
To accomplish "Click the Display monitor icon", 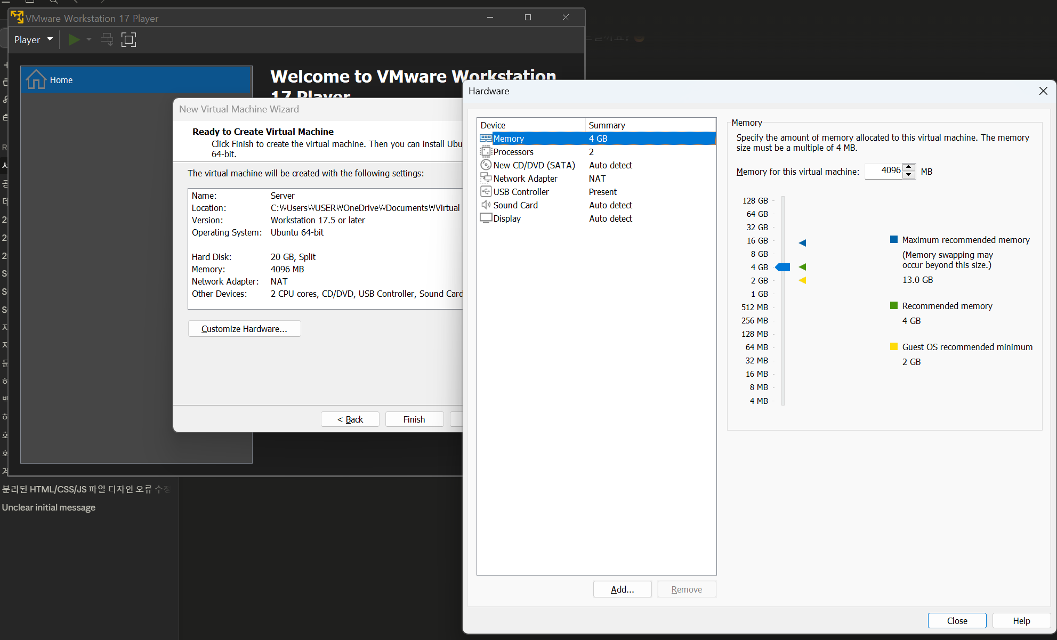I will (x=486, y=218).
